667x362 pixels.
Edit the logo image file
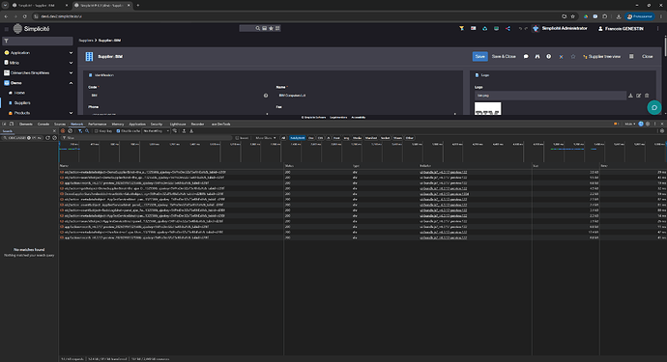tap(639, 96)
